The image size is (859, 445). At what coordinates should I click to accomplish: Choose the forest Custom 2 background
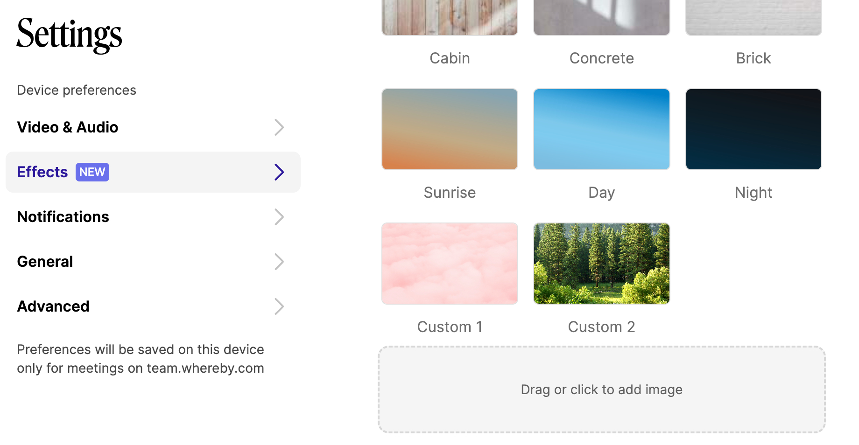pos(602,264)
